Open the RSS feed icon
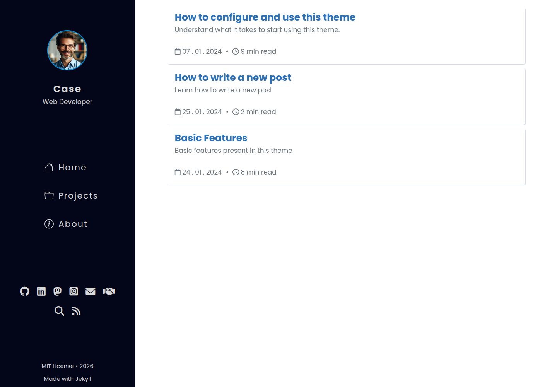The height and width of the screenshot is (387, 557). pyautogui.click(x=76, y=311)
